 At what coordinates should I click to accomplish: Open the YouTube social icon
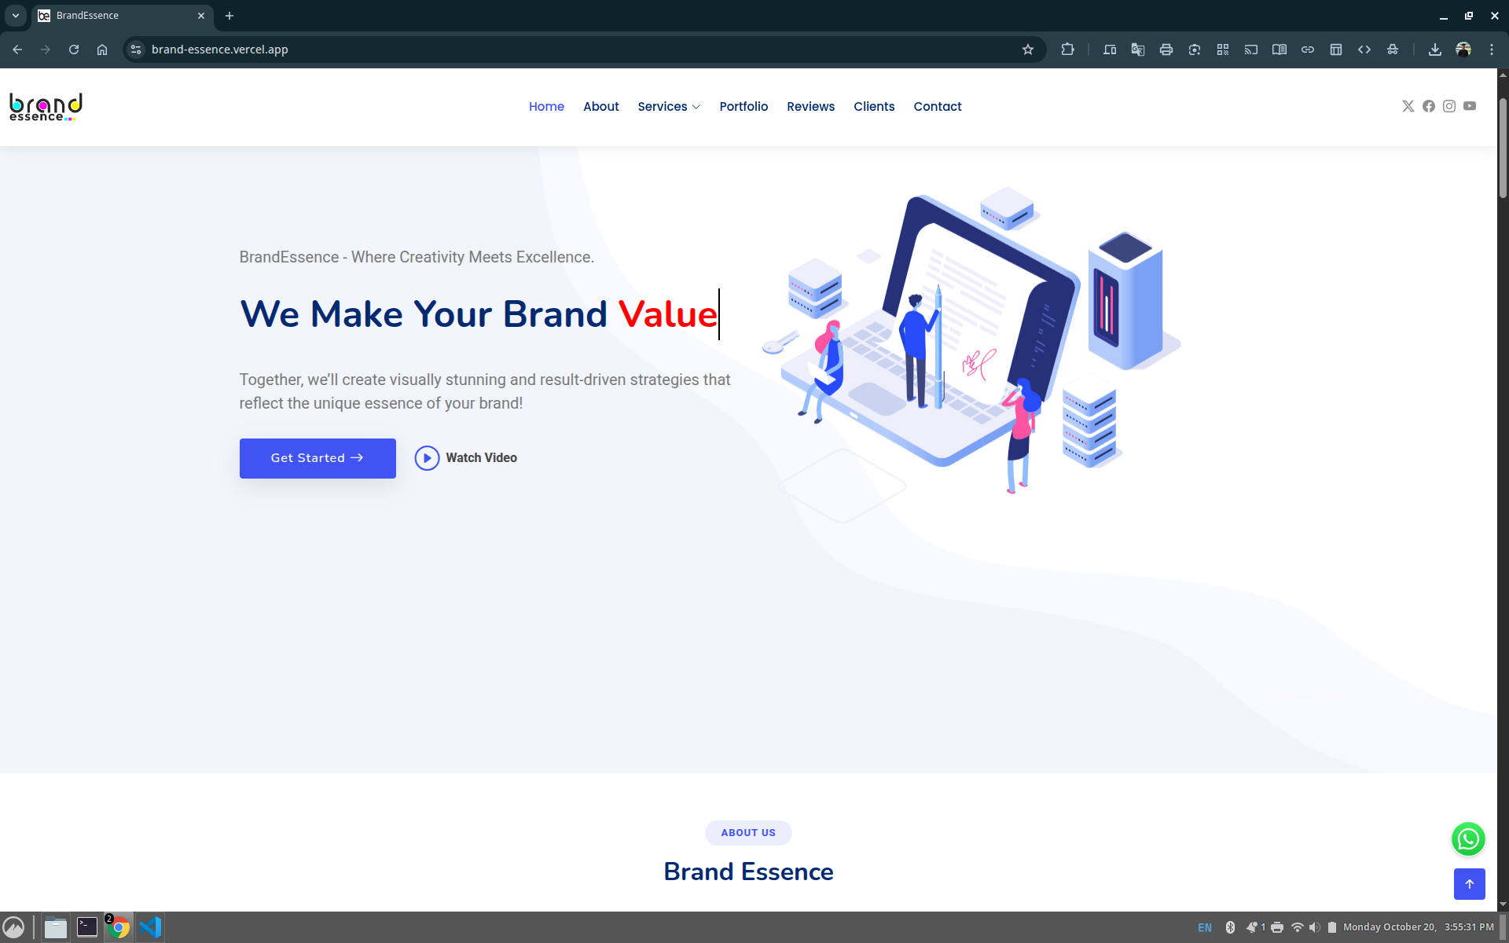1469,106
